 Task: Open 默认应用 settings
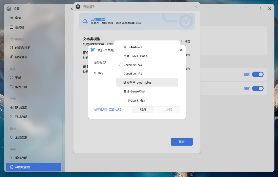[33, 107]
